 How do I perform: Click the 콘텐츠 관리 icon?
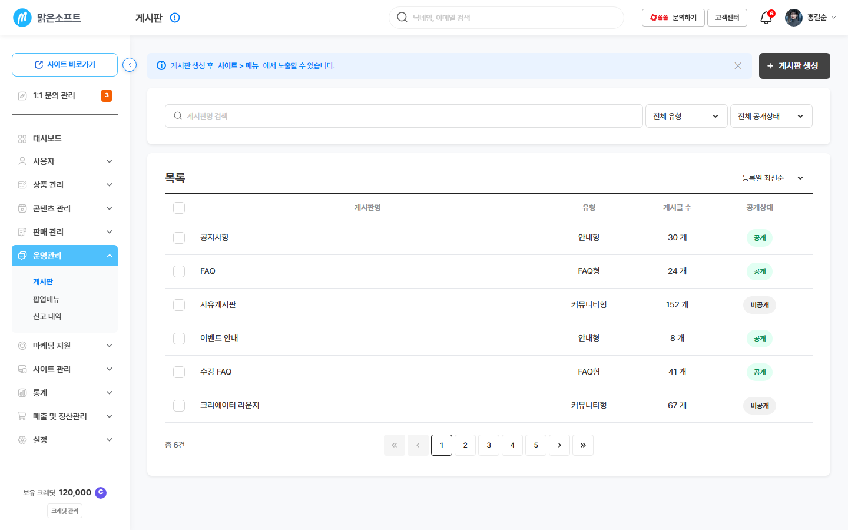tap(22, 208)
